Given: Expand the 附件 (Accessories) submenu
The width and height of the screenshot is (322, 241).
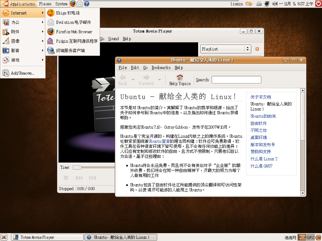Looking at the screenshot, I should (x=23, y=32).
